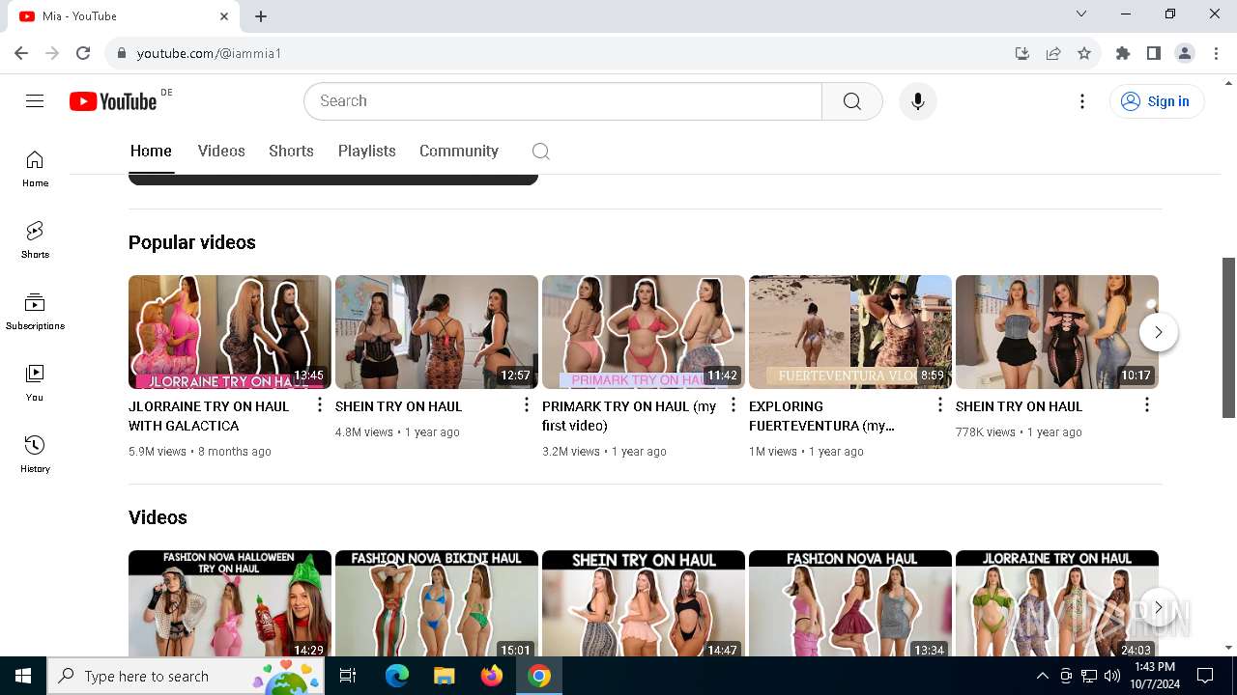Go back in the browser
The height and width of the screenshot is (695, 1237).
click(21, 53)
